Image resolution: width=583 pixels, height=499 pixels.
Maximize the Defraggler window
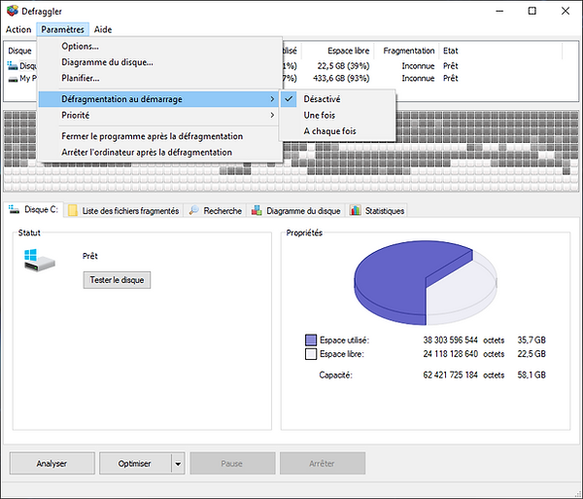click(x=532, y=11)
